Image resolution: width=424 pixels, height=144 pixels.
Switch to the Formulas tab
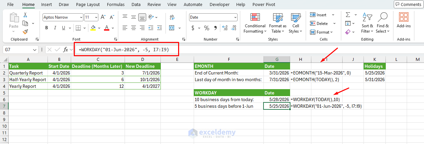(116, 4)
